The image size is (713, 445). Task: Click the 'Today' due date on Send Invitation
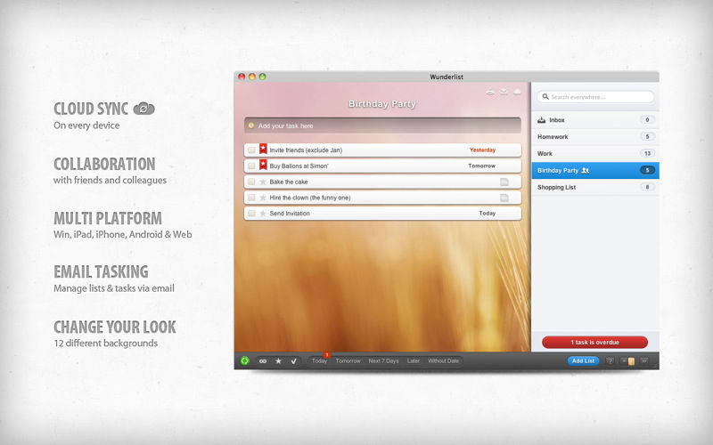click(x=487, y=213)
